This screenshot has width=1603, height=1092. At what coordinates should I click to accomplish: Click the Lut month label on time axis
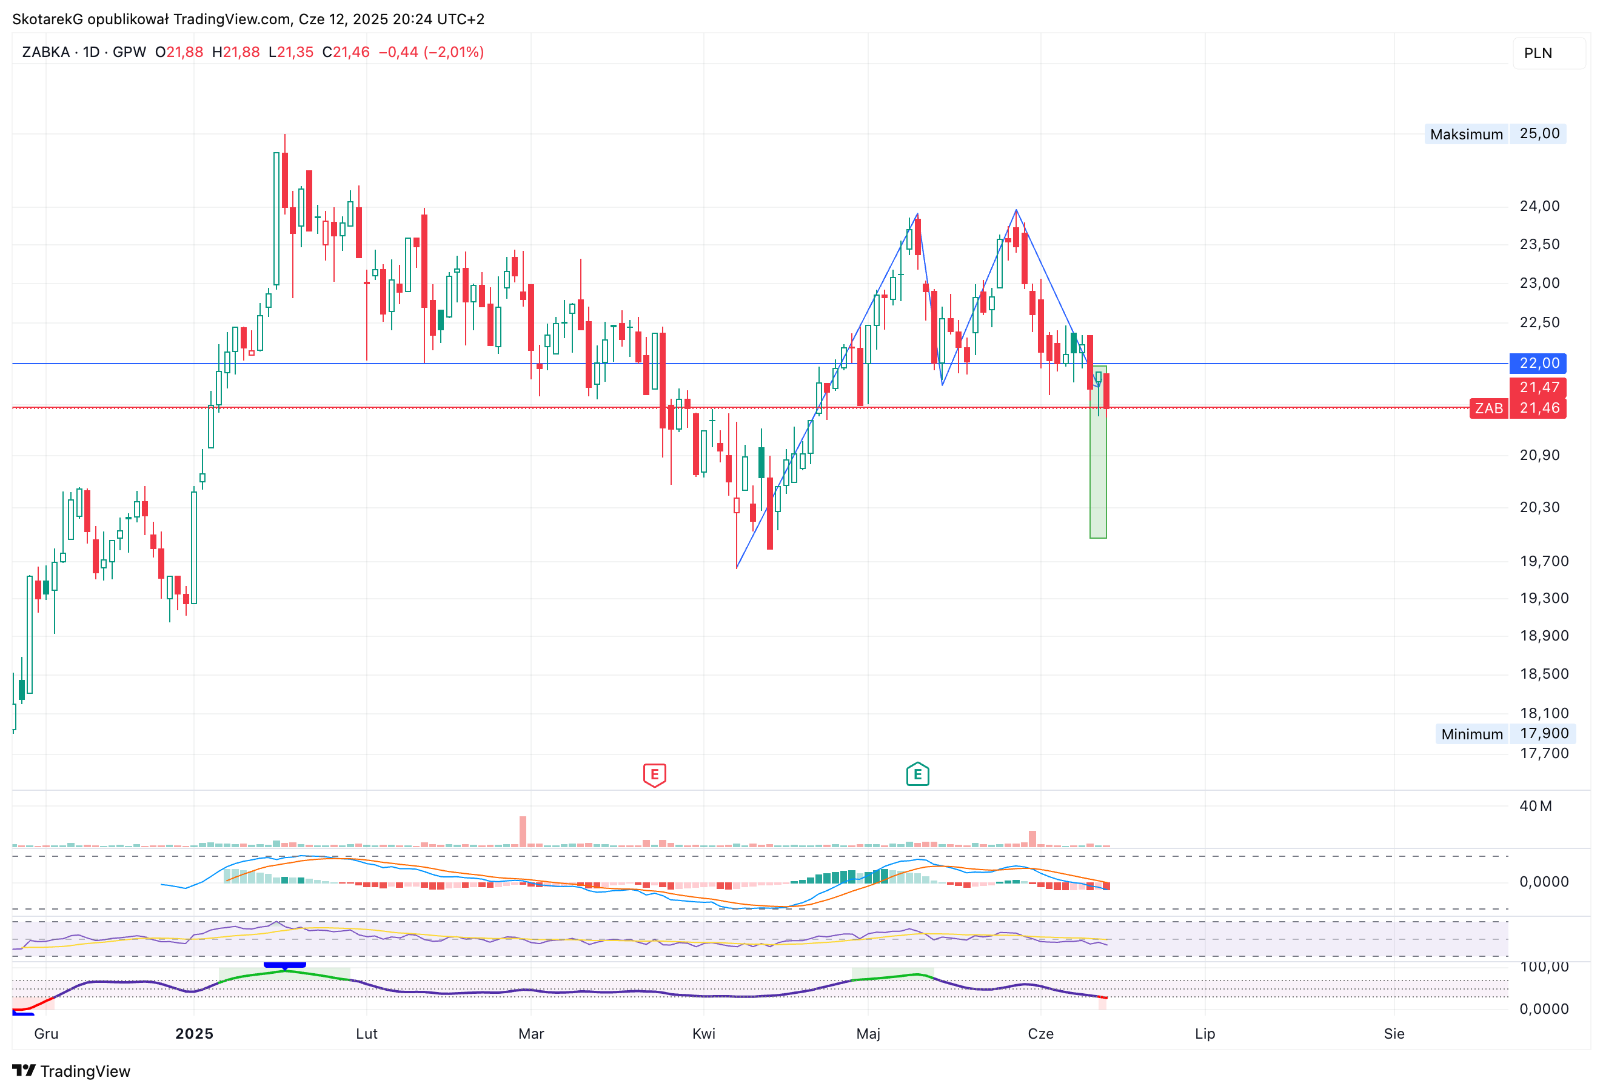pyautogui.click(x=366, y=1033)
